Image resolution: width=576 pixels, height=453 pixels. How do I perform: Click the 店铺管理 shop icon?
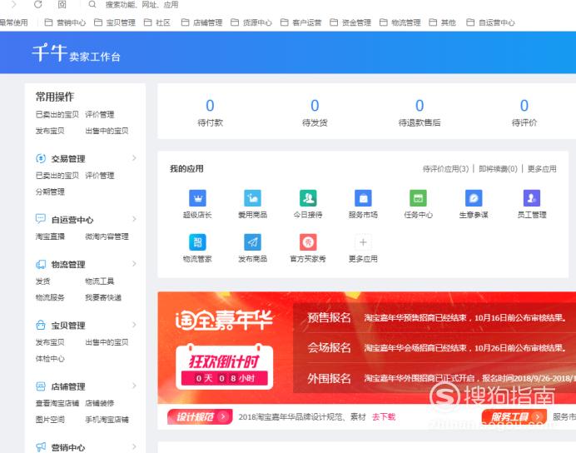coord(41,386)
